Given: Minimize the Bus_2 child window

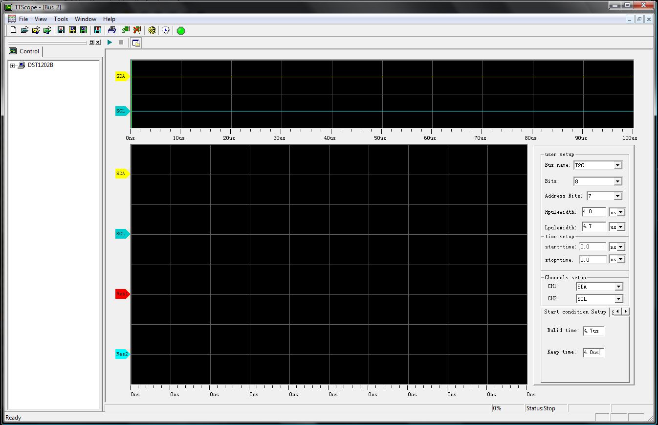Looking at the screenshot, I should (630, 19).
